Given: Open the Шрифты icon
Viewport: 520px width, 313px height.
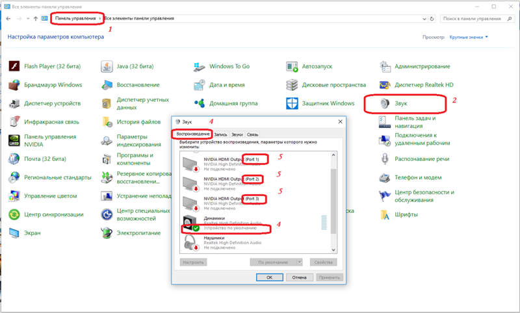Looking at the screenshot, I should pos(385,215).
